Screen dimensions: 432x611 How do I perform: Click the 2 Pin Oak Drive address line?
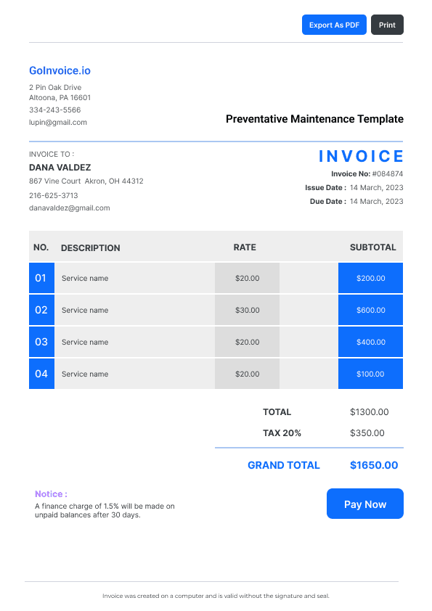click(55, 87)
